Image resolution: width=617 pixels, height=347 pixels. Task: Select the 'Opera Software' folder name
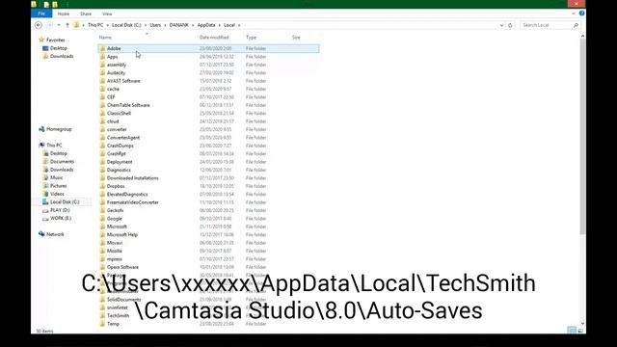click(122, 267)
